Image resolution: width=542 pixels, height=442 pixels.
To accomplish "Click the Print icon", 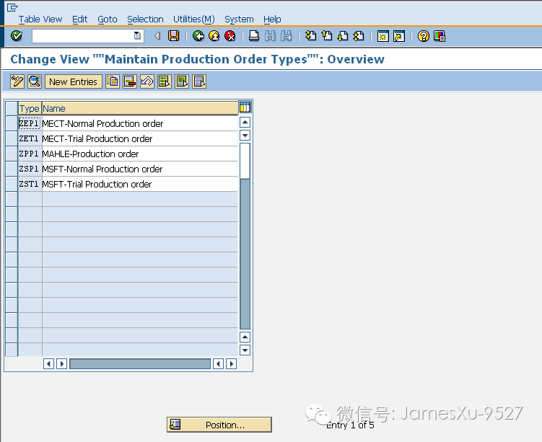I will tap(254, 35).
